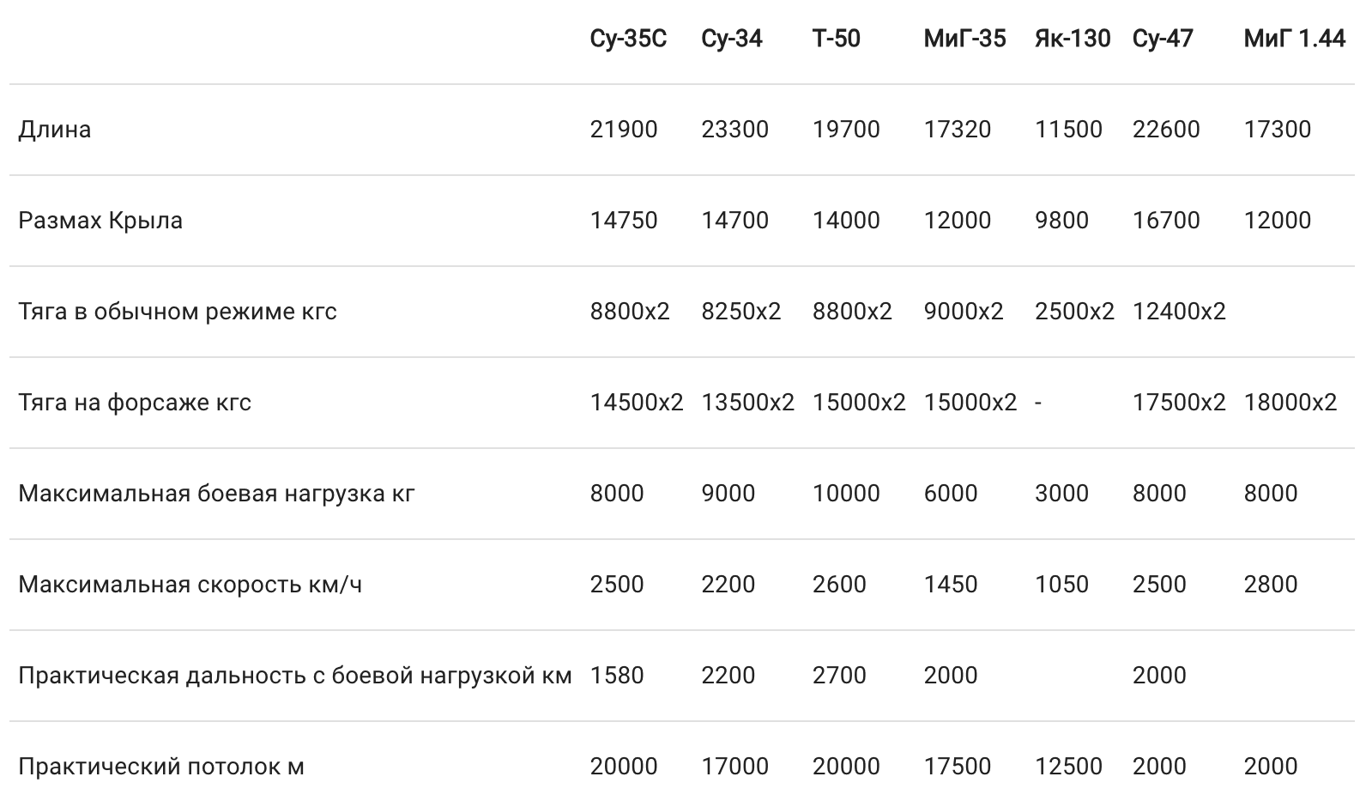1366x807 pixels.
Task: Click the Су-47 column header
Action: tap(1162, 39)
